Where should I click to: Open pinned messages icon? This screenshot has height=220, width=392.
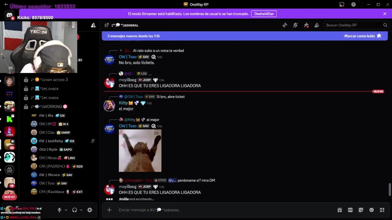[x=306, y=25]
